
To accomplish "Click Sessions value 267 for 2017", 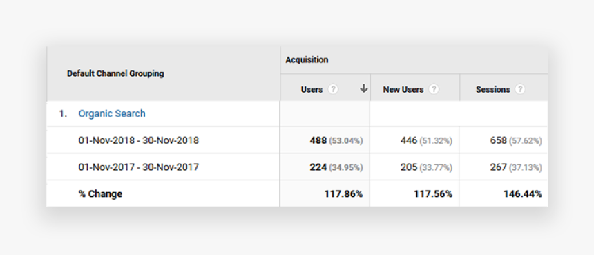I will click(499, 167).
